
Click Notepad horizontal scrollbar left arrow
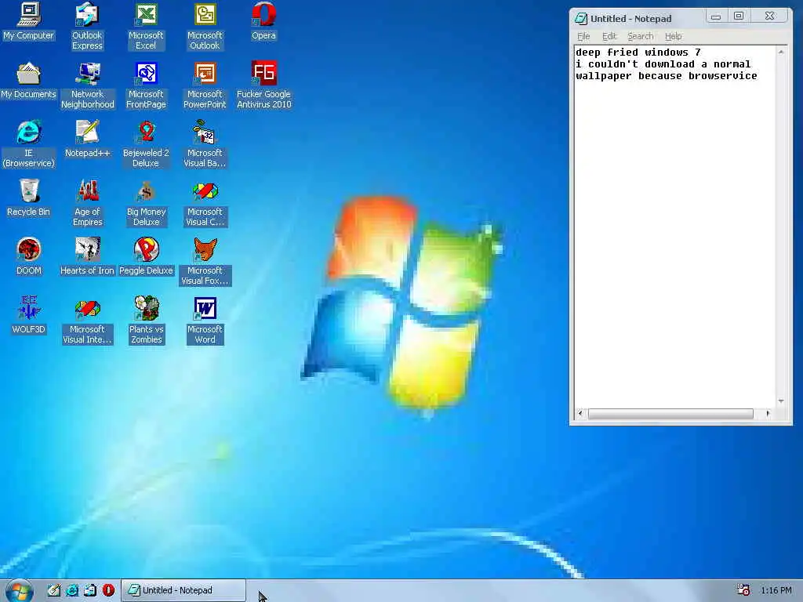tap(580, 413)
